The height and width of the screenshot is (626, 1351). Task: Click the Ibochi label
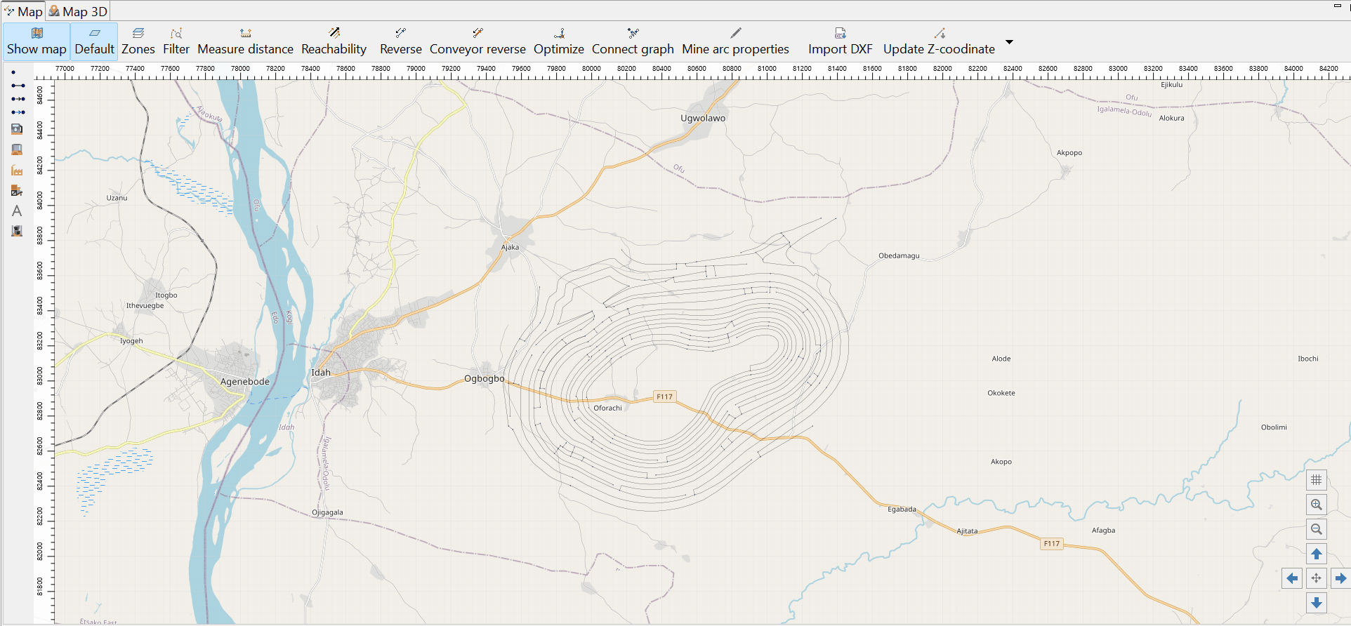tap(1308, 359)
